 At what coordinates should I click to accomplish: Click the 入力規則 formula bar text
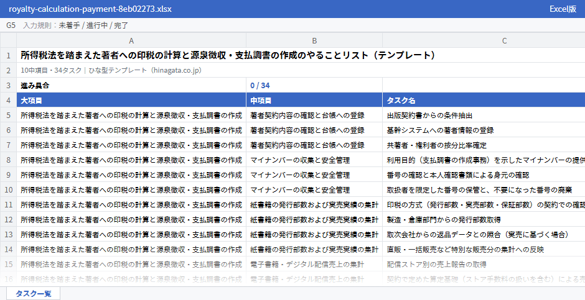click(76, 25)
